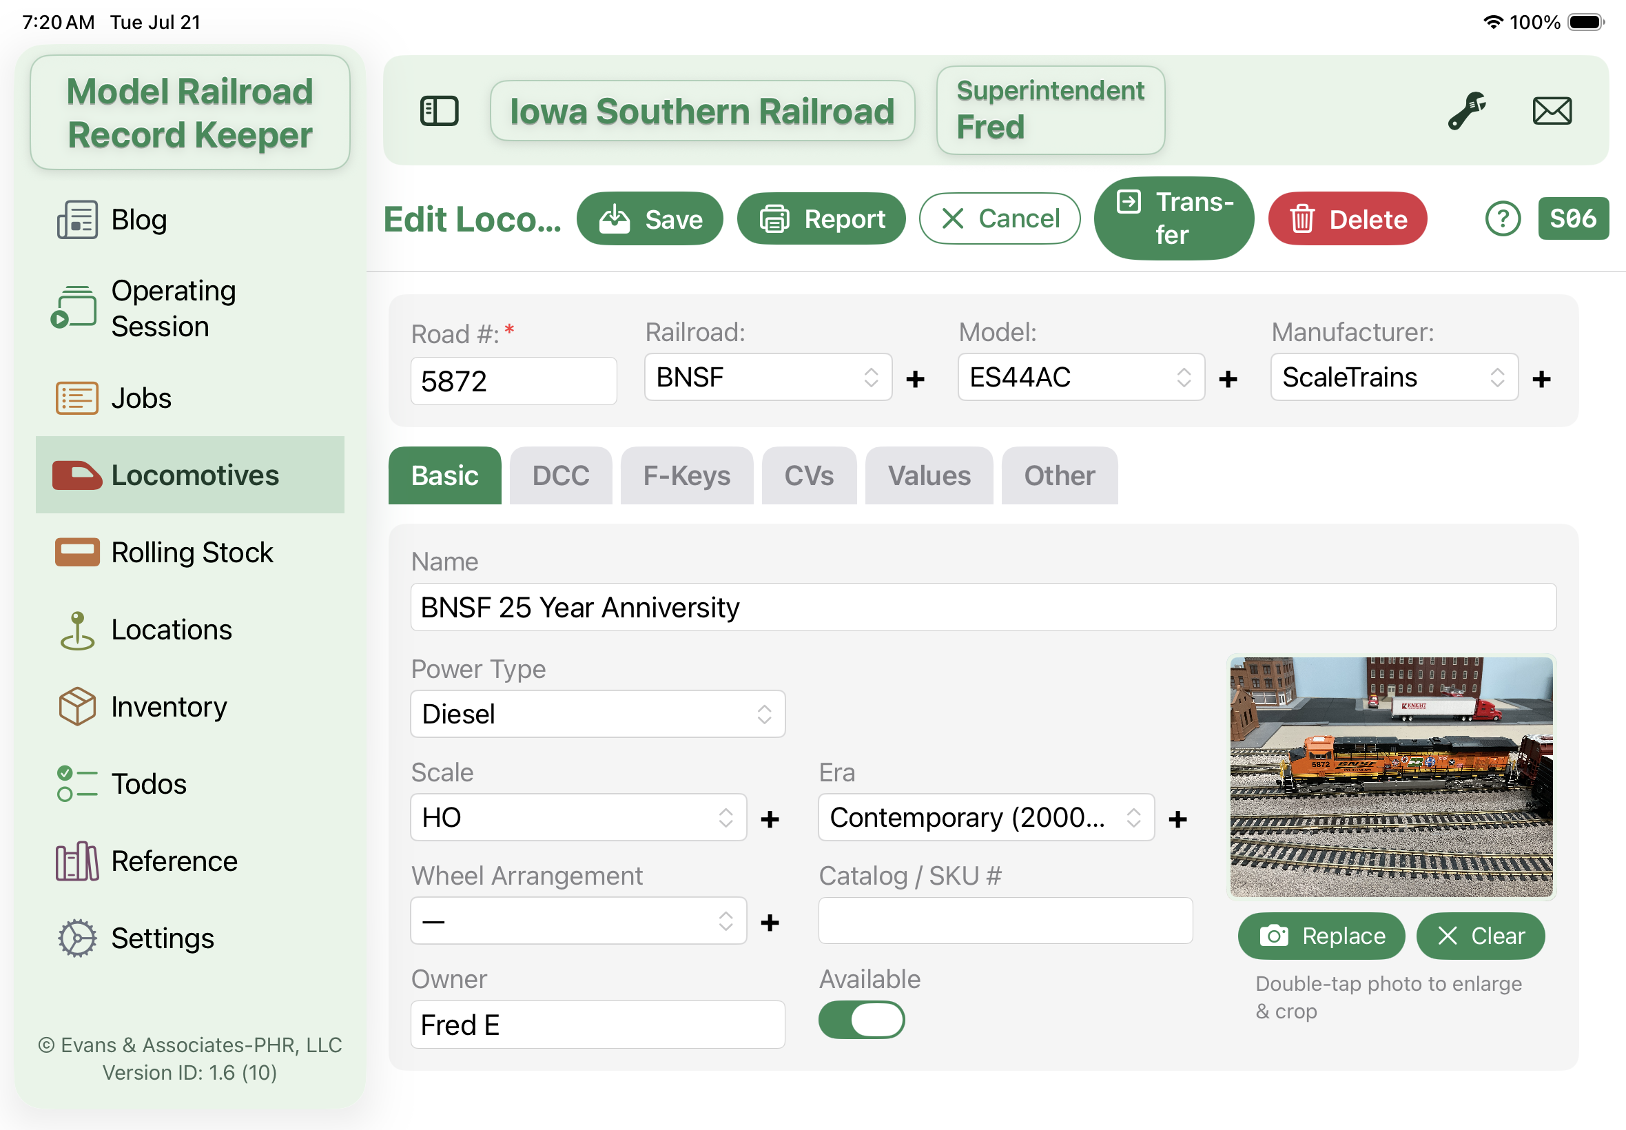
Task: Add a new Model with plus icon
Action: 1228,379
